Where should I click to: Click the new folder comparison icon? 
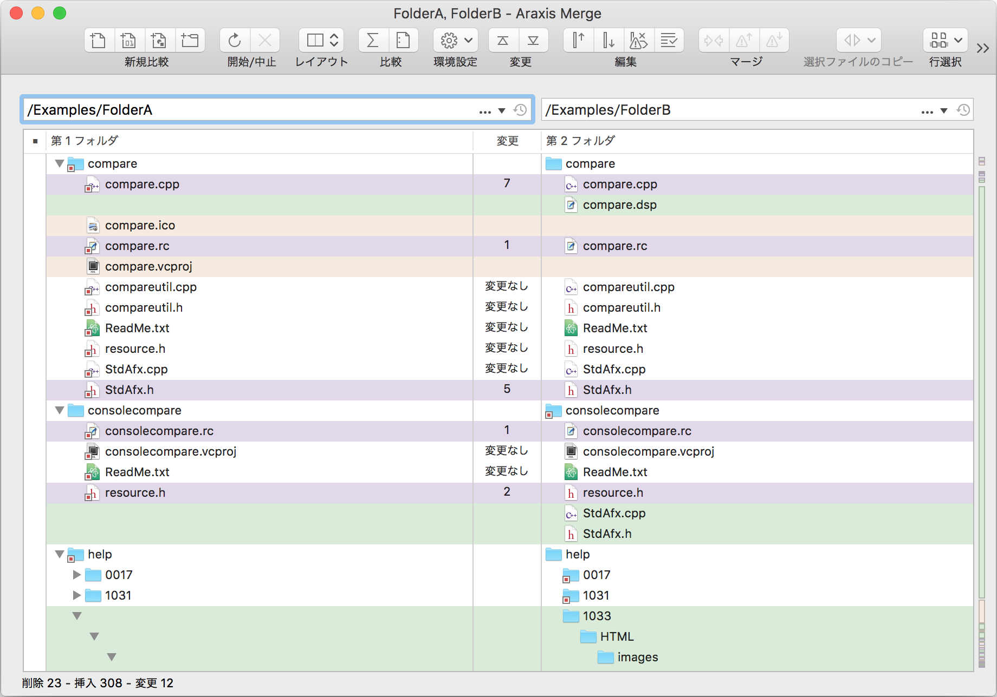click(x=190, y=41)
